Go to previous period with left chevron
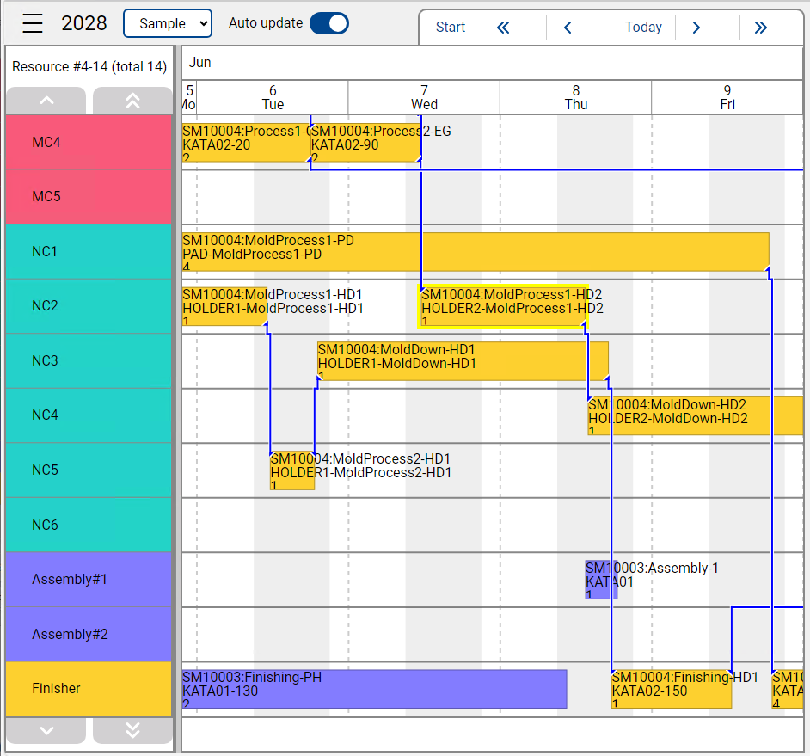The width and height of the screenshot is (810, 756). coord(568,28)
